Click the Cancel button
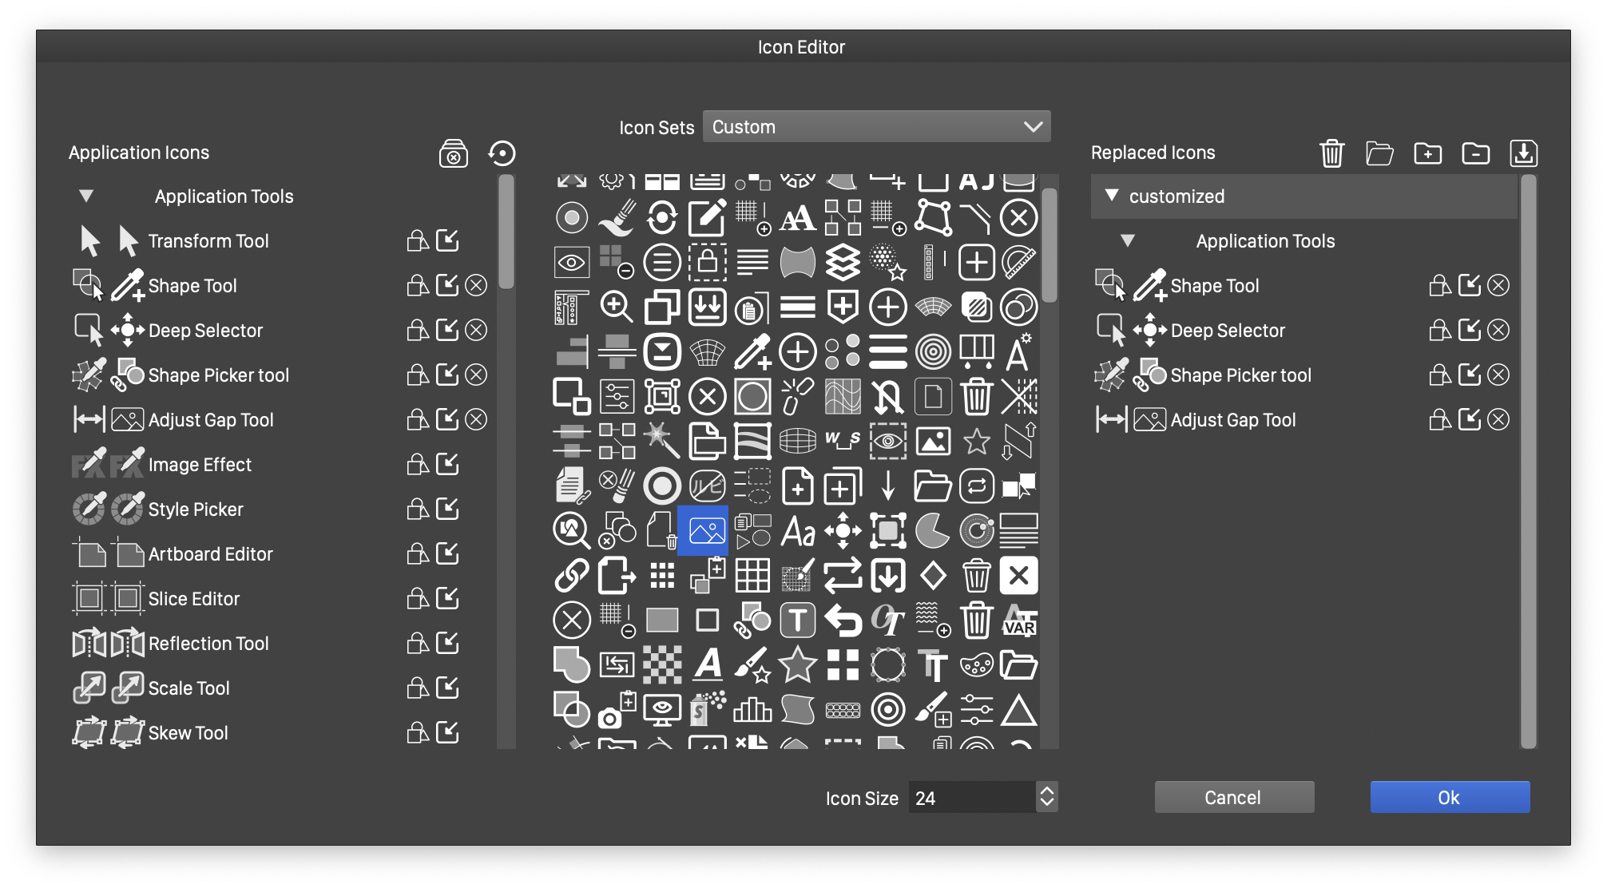 (1233, 797)
